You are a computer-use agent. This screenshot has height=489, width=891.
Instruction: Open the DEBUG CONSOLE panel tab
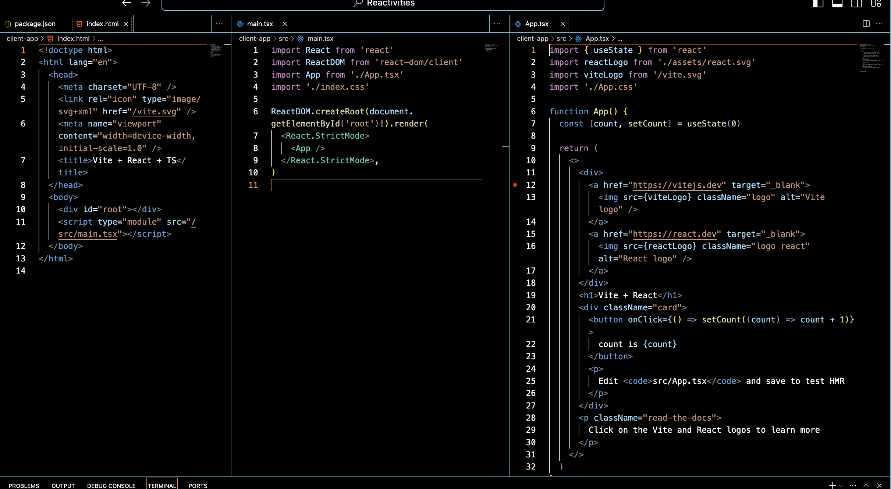[111, 486]
